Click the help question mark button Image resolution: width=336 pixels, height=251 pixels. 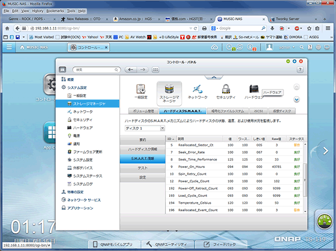click(x=300, y=70)
